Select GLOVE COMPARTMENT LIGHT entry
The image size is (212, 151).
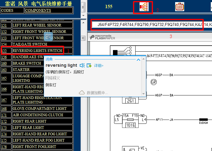click(x=43, y=108)
